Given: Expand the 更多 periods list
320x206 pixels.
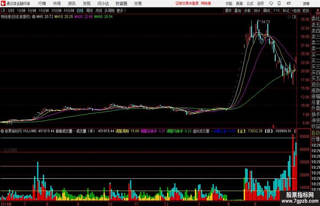Looking at the screenshot, I should pos(121,11).
